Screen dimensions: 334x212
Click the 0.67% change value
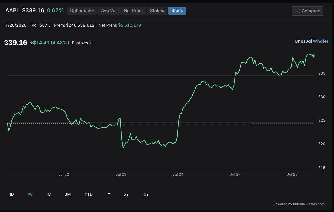tap(55, 10)
